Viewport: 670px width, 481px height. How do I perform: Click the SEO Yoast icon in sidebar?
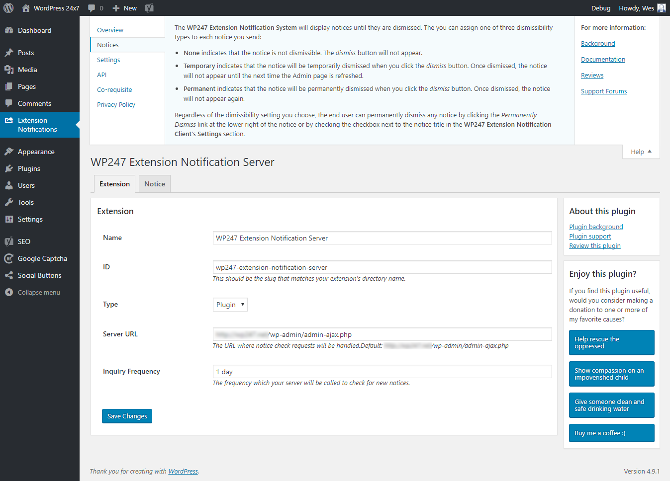[9, 241]
